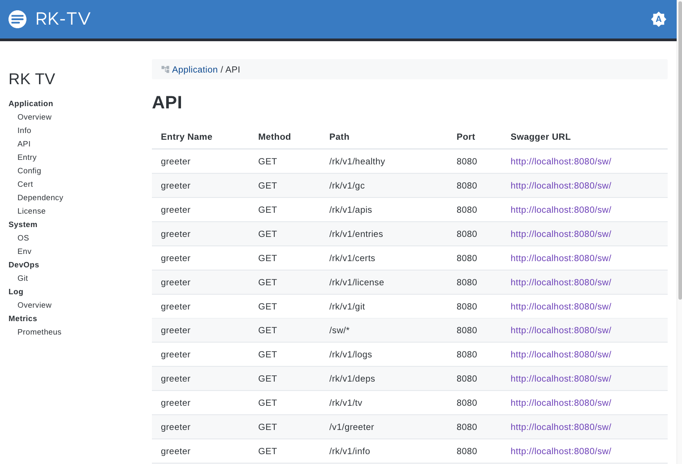Open Env under System
The height and width of the screenshot is (464, 682).
[24, 251]
